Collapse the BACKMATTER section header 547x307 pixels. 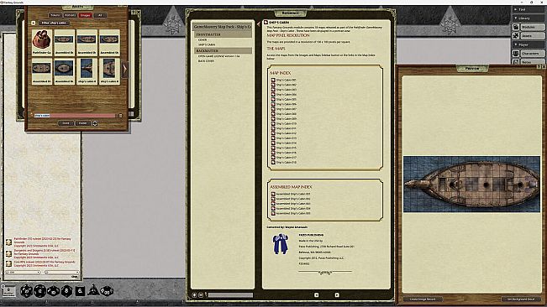tap(223, 50)
